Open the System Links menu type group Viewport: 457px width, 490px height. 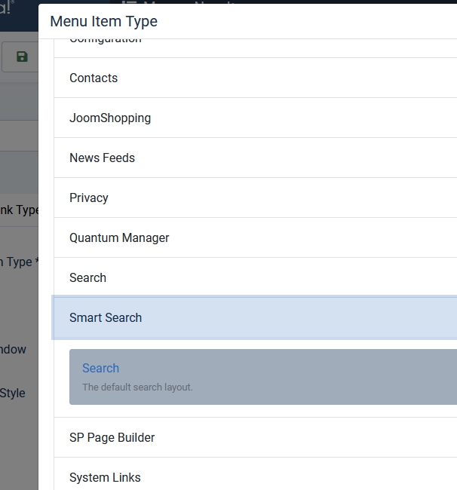click(x=105, y=478)
